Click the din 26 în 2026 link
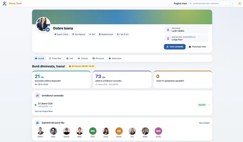Viewport: 243px width, 142px height. click(x=41, y=85)
